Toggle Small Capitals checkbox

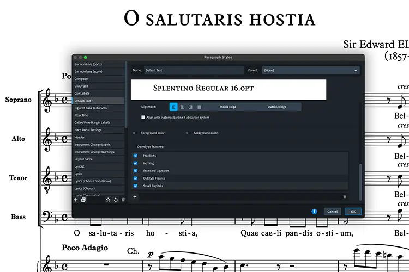click(x=135, y=186)
